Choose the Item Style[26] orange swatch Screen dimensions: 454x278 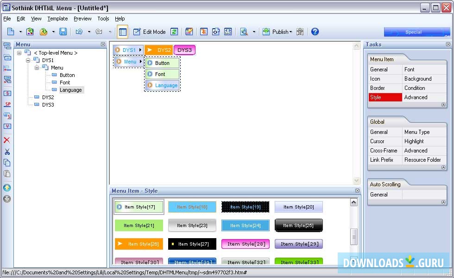coord(139,244)
